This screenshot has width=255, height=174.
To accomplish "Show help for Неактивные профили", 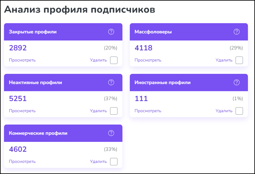I will 111,82.
